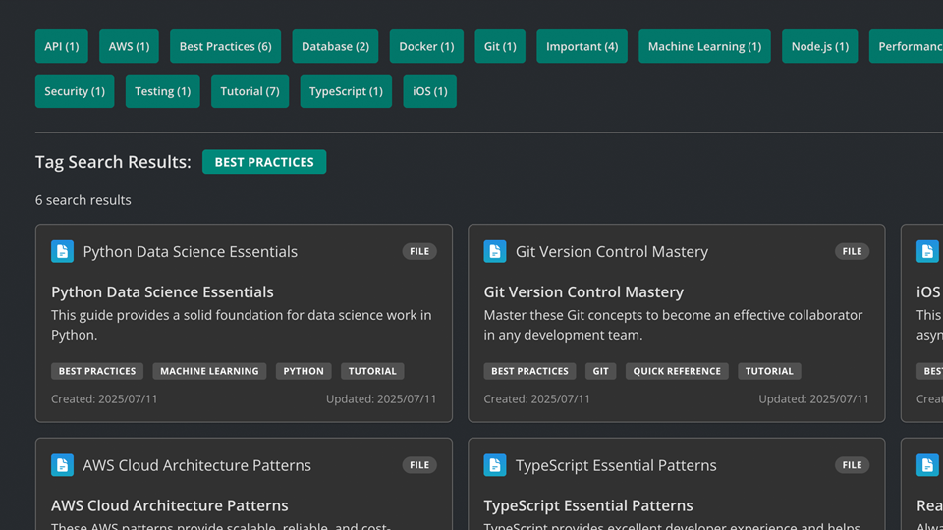Click 'Created: 2025/07/11' on Python Data Science card
Screen dimensions: 943x530
pyautogui.click(x=104, y=399)
